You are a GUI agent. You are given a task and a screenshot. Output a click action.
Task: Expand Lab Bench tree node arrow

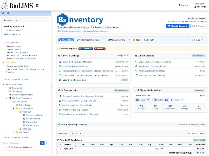click(13, 132)
